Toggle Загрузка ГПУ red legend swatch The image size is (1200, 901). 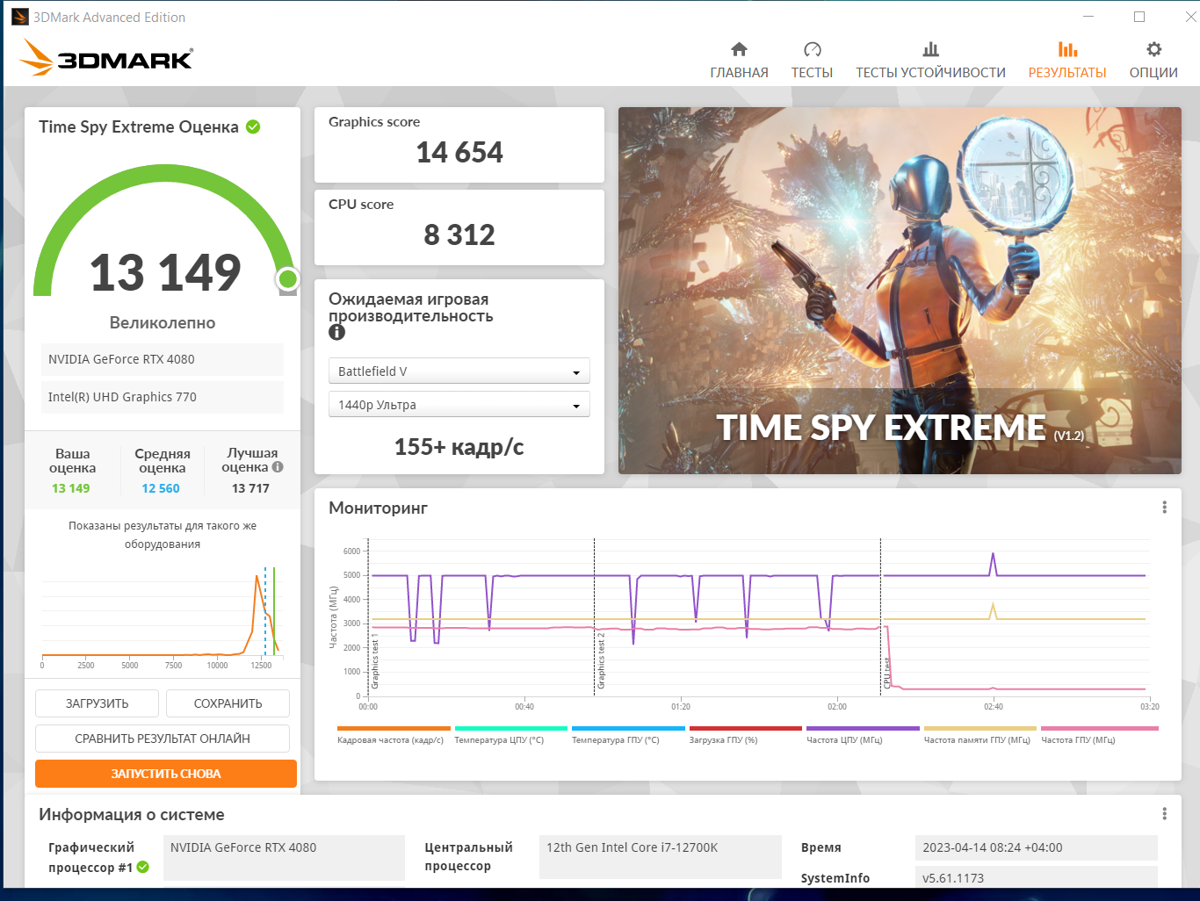click(746, 728)
